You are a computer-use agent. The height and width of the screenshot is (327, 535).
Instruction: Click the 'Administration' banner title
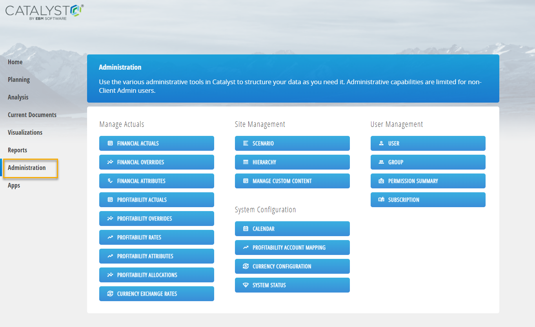(120, 67)
